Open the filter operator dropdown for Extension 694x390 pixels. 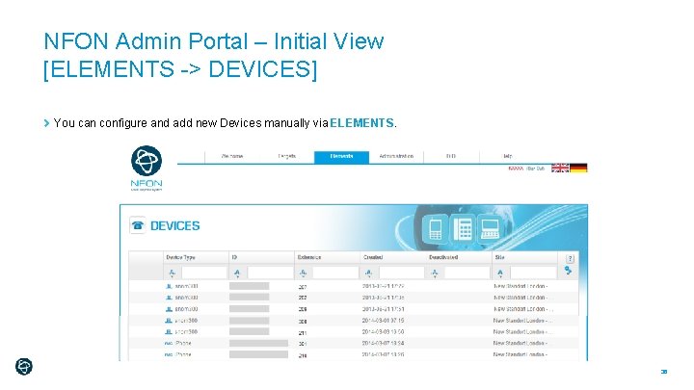click(304, 273)
